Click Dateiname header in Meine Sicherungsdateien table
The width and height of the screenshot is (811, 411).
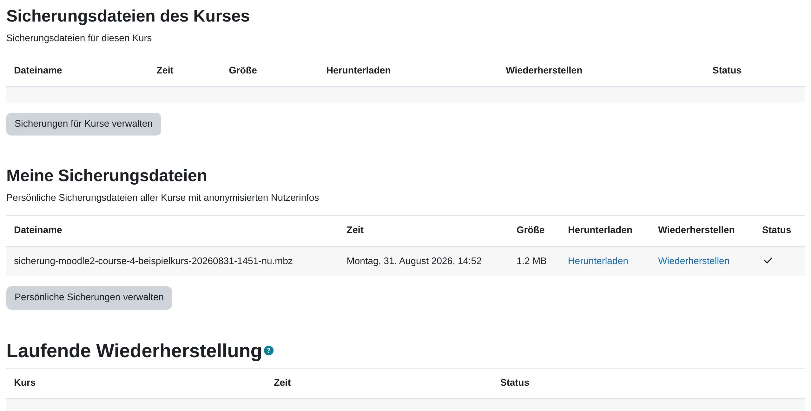[38, 230]
